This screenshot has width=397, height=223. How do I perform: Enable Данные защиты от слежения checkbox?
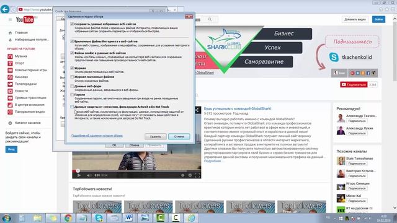click(x=72, y=107)
